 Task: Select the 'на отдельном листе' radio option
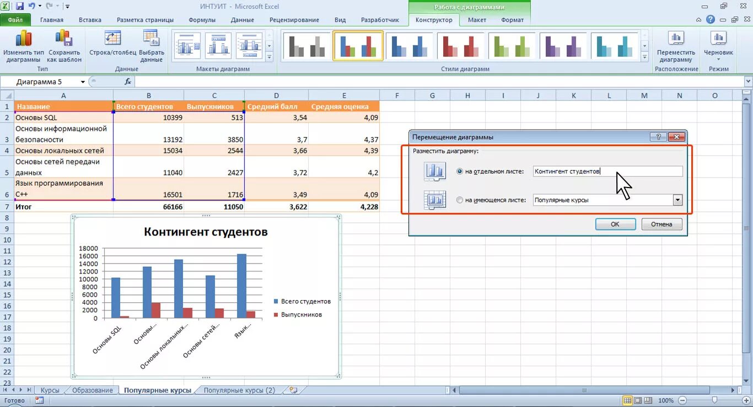tap(460, 172)
